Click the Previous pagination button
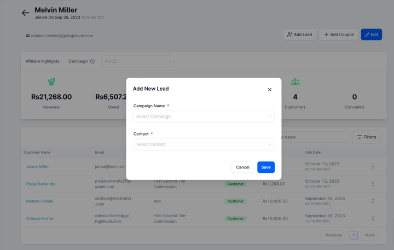This screenshot has height=250, width=394. (x=334, y=235)
